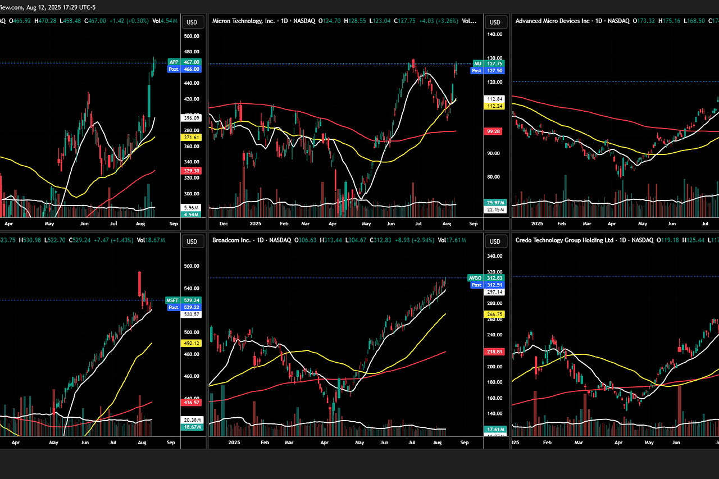The width and height of the screenshot is (719, 479).
Task: Open USD currency selector on APP chart
Action: pyautogui.click(x=192, y=22)
